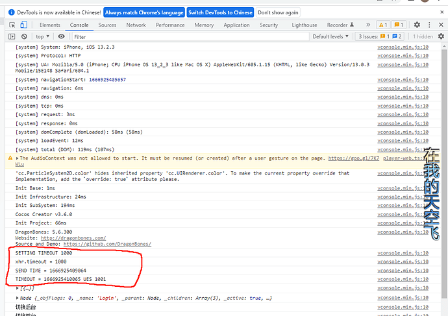Select the 'Init SubSystem: 194ms' log line
This screenshot has width=448, height=316.
point(45,206)
